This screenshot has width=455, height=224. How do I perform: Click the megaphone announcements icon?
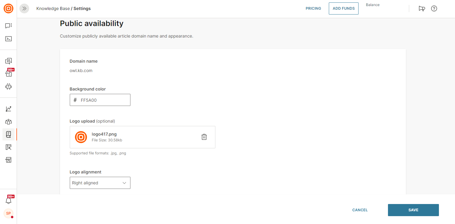(x=422, y=8)
